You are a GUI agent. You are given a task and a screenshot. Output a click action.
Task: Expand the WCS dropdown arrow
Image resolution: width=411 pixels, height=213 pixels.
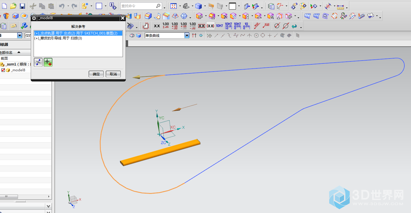coord(286,6)
